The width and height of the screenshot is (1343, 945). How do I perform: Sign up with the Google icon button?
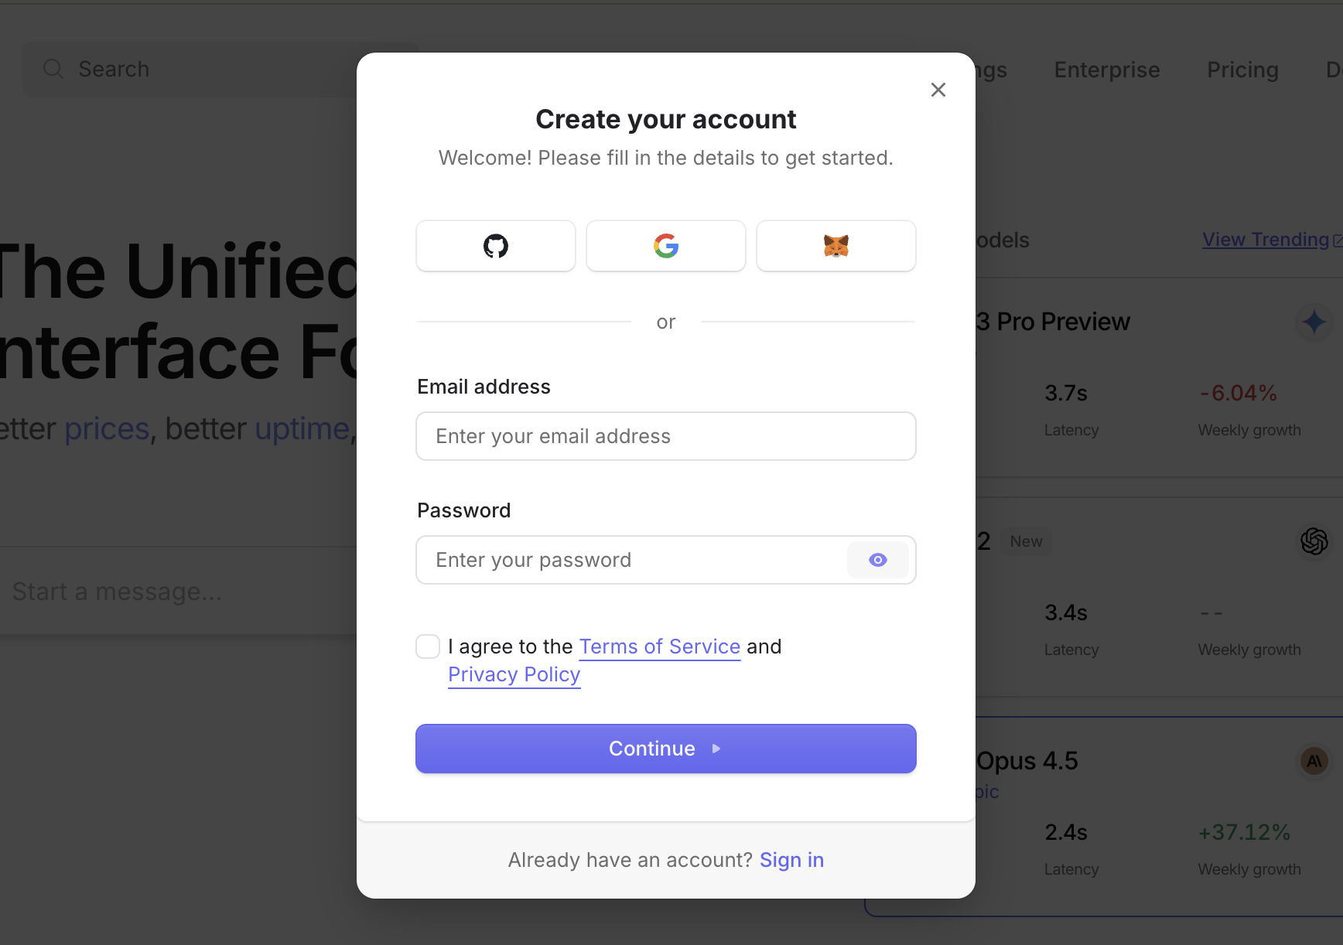point(665,246)
